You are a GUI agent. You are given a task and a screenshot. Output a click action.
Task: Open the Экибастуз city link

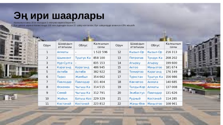(x=137, y=93)
